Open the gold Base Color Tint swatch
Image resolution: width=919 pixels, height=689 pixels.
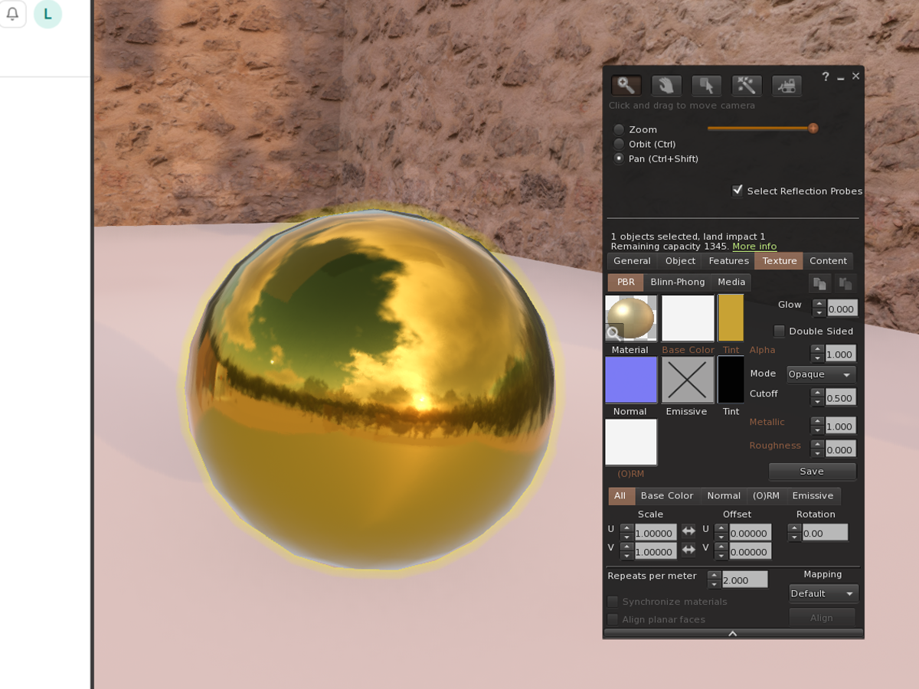(731, 318)
